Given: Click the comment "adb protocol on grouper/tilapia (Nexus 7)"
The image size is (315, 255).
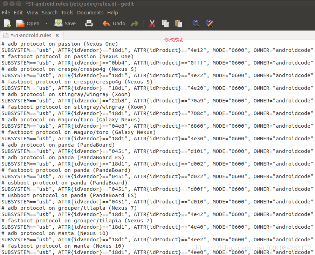Looking at the screenshot, I should (x=72, y=208).
